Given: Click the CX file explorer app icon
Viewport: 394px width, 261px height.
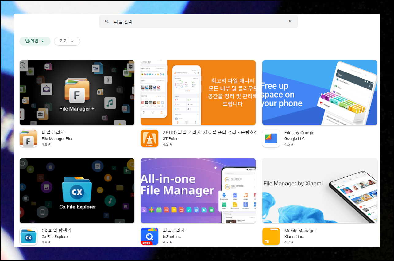Looking at the screenshot, I should click(29, 236).
